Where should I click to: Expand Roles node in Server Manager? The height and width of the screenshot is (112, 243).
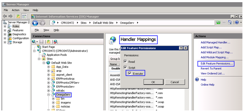tap(5, 26)
